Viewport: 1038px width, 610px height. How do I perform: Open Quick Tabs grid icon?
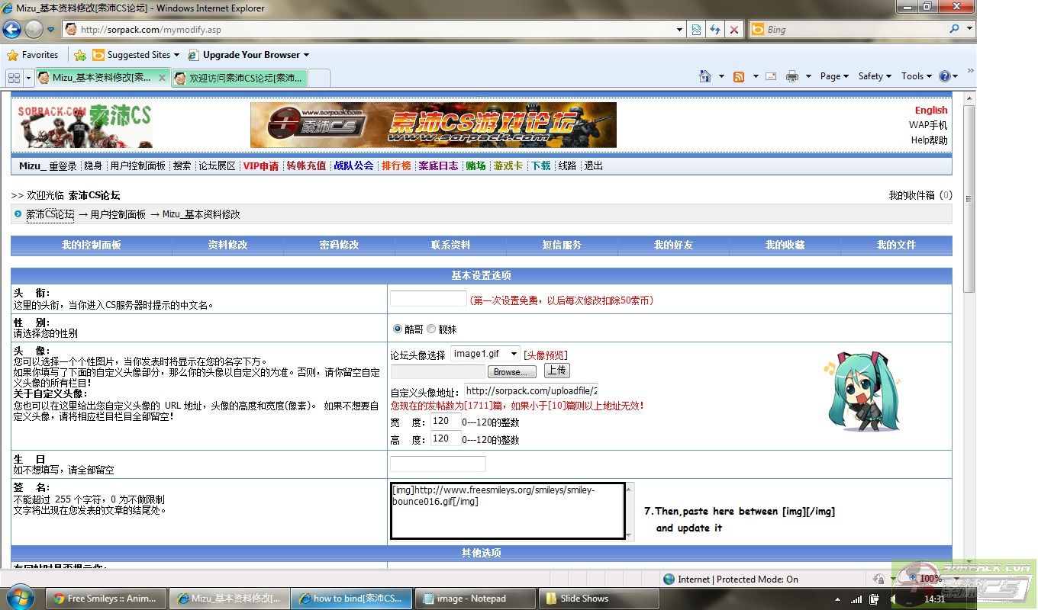point(14,78)
